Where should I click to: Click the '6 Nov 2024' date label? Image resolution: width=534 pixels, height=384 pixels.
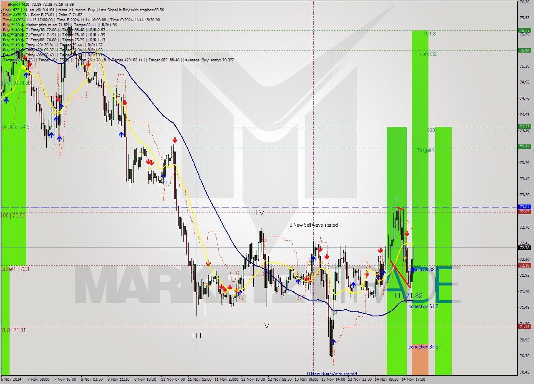point(12,379)
